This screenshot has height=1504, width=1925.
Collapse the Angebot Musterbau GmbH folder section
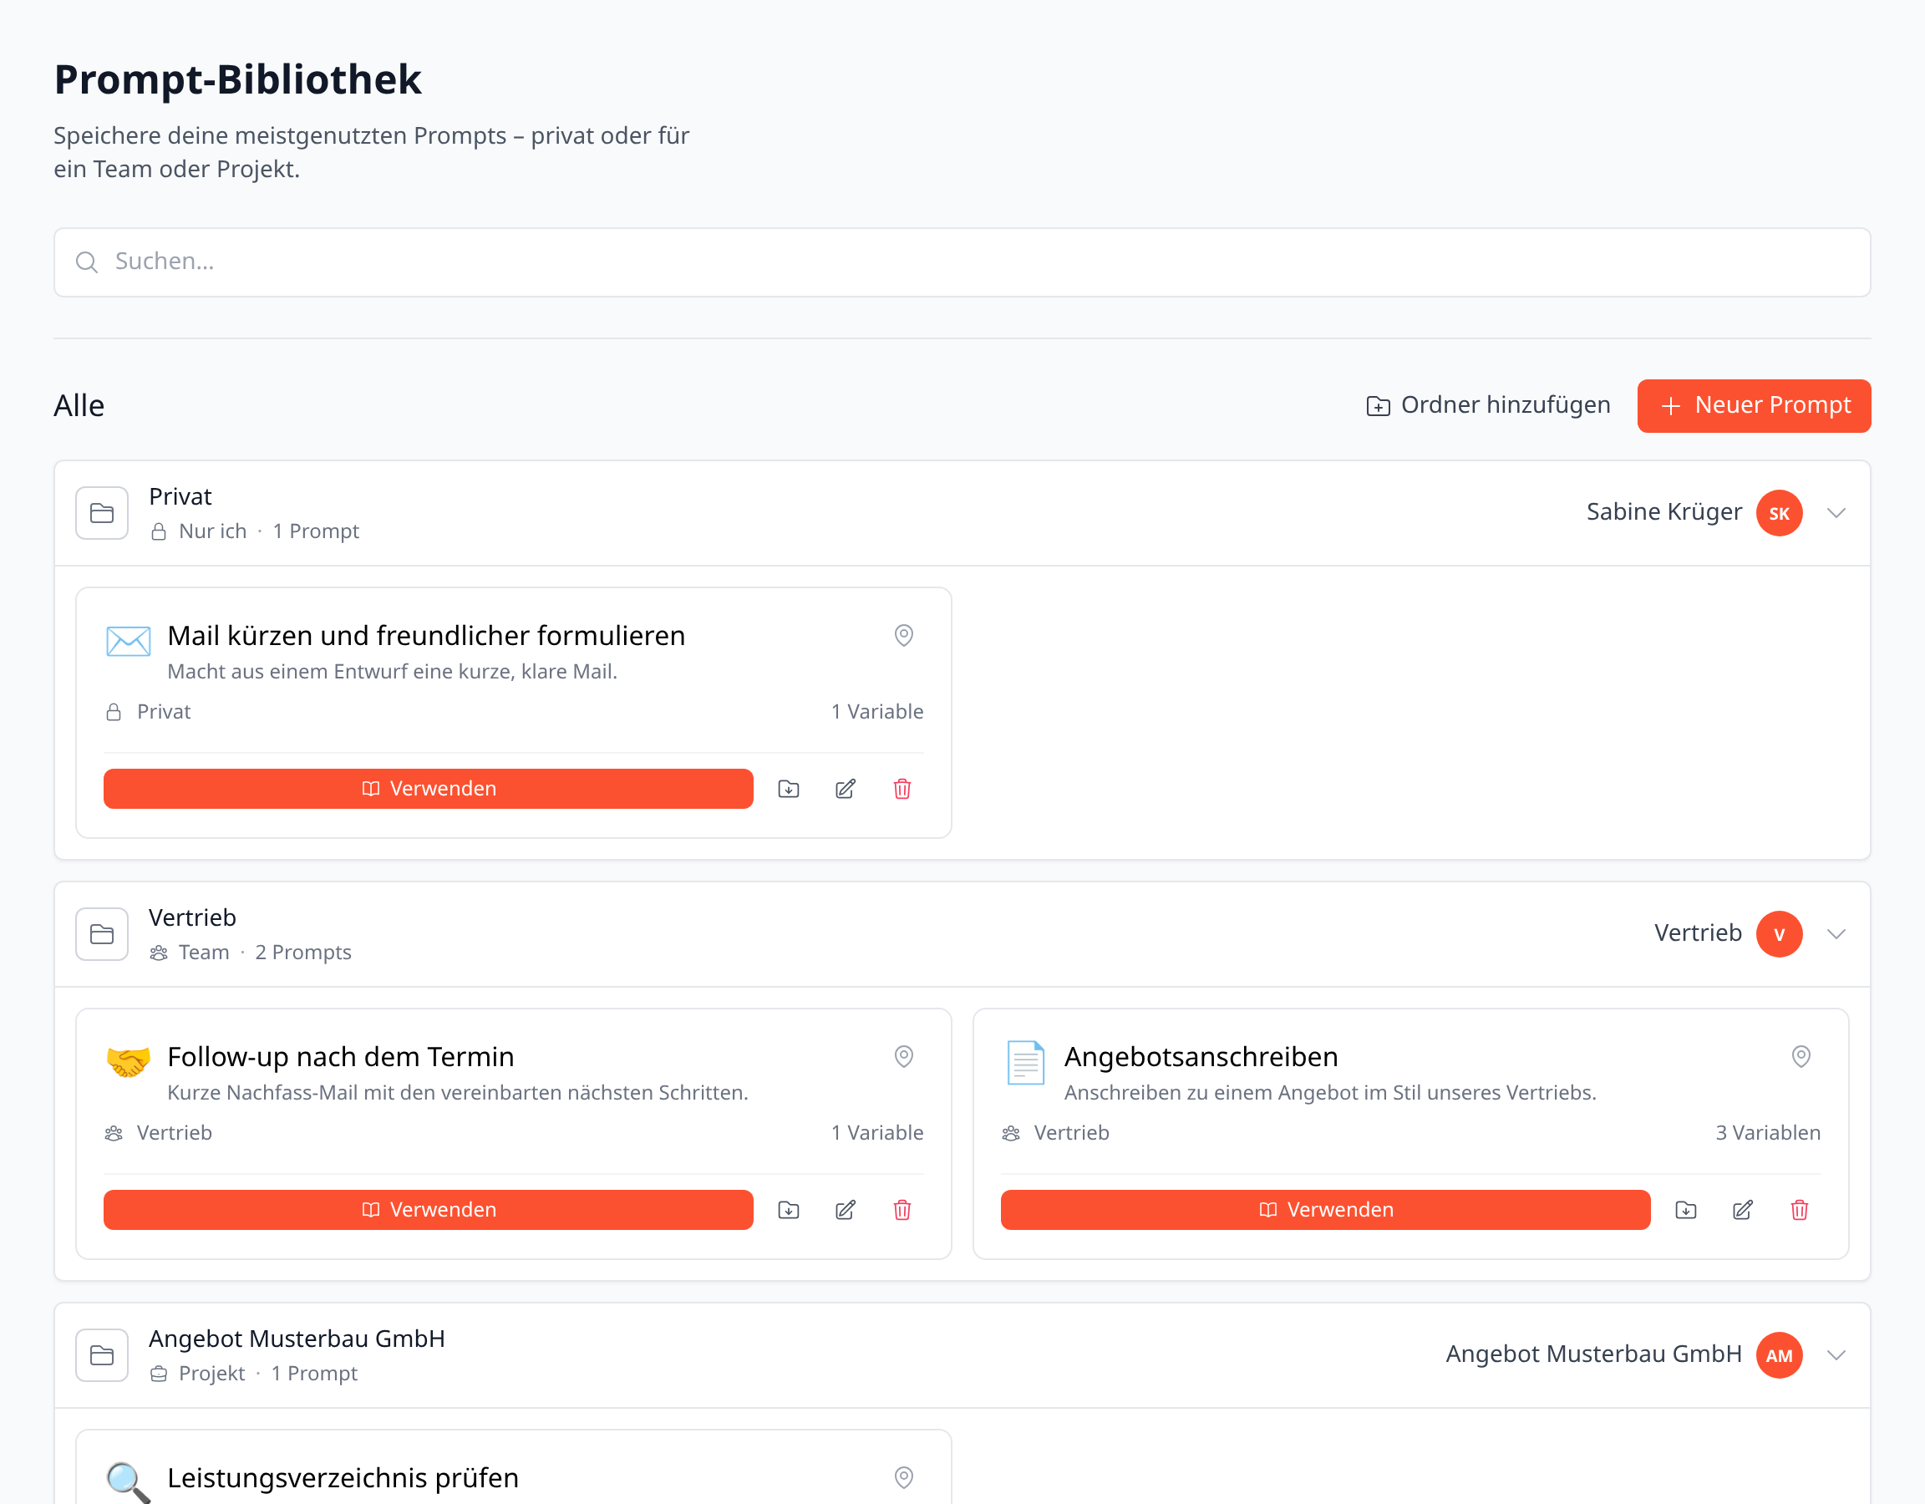(1836, 1355)
